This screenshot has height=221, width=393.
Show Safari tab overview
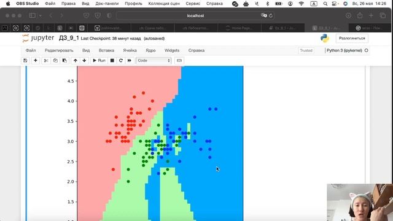383,15
